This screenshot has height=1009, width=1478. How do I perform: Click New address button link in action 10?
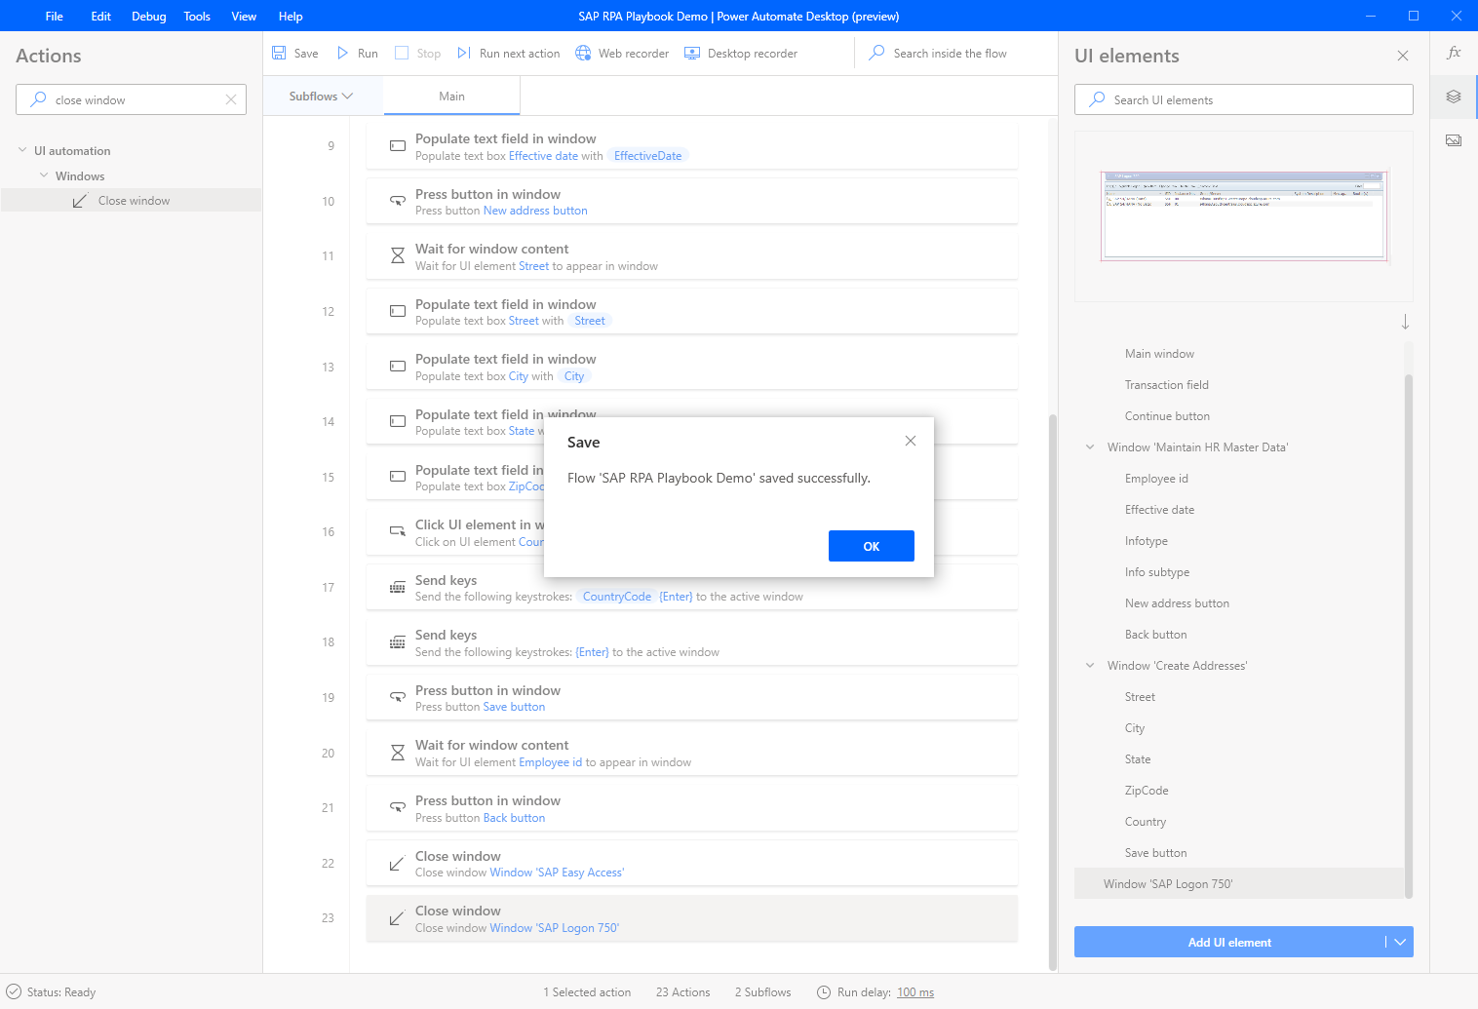[535, 211]
